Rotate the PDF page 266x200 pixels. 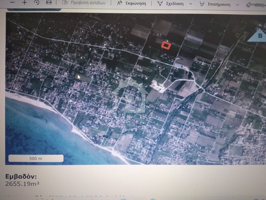[x=37, y=2]
